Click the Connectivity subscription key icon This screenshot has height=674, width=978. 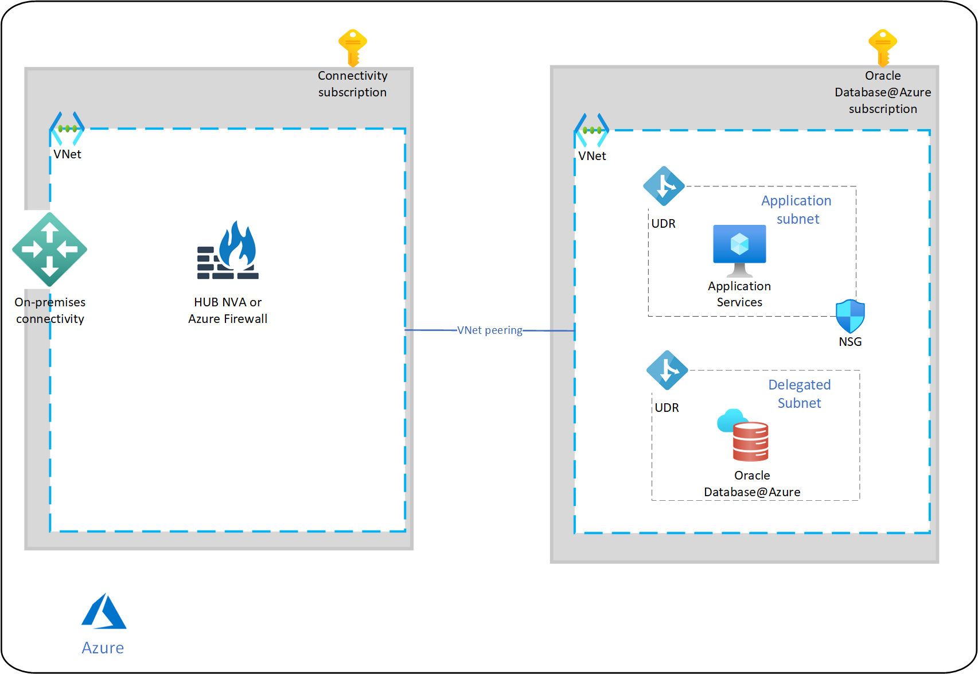[x=353, y=48]
